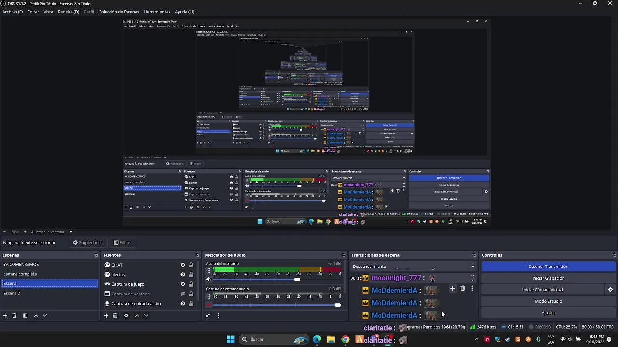Open Captura de entrada audio three-dot options
Viewport: 618px width, 347px height.
(209, 297)
